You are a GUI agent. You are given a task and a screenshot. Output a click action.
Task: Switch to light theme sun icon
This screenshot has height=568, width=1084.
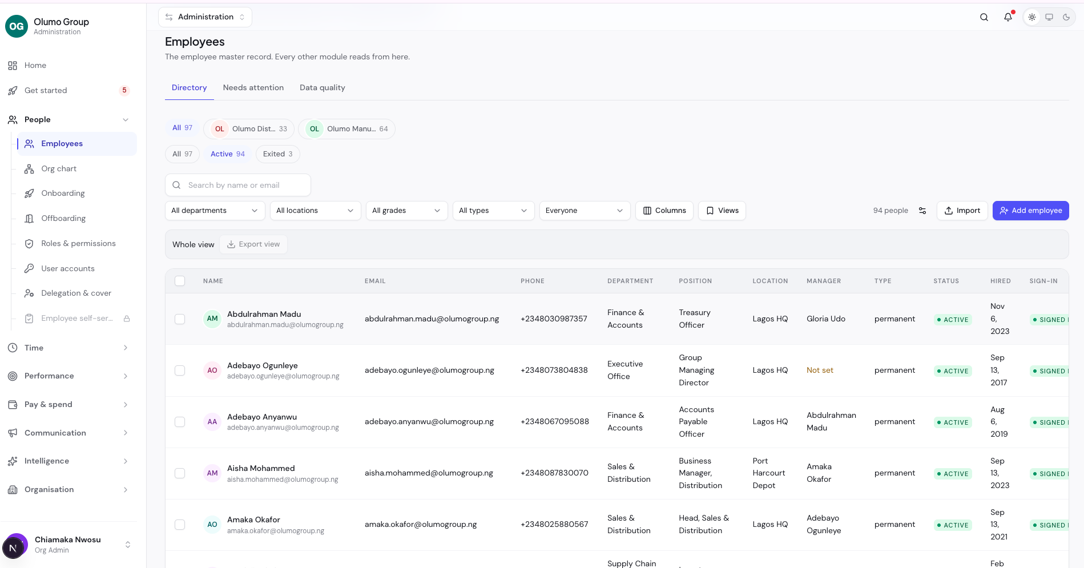coord(1032,17)
